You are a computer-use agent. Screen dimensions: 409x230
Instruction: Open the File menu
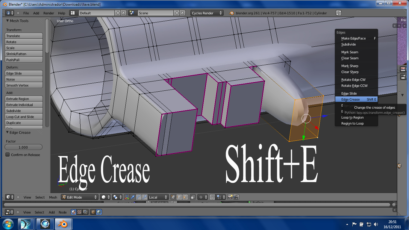26,13
